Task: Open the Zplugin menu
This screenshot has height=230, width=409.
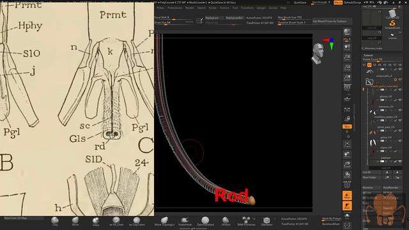Action: point(261,8)
